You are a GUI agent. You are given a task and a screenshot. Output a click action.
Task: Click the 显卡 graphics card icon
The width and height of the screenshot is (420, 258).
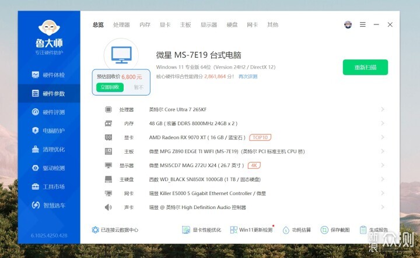108,137
